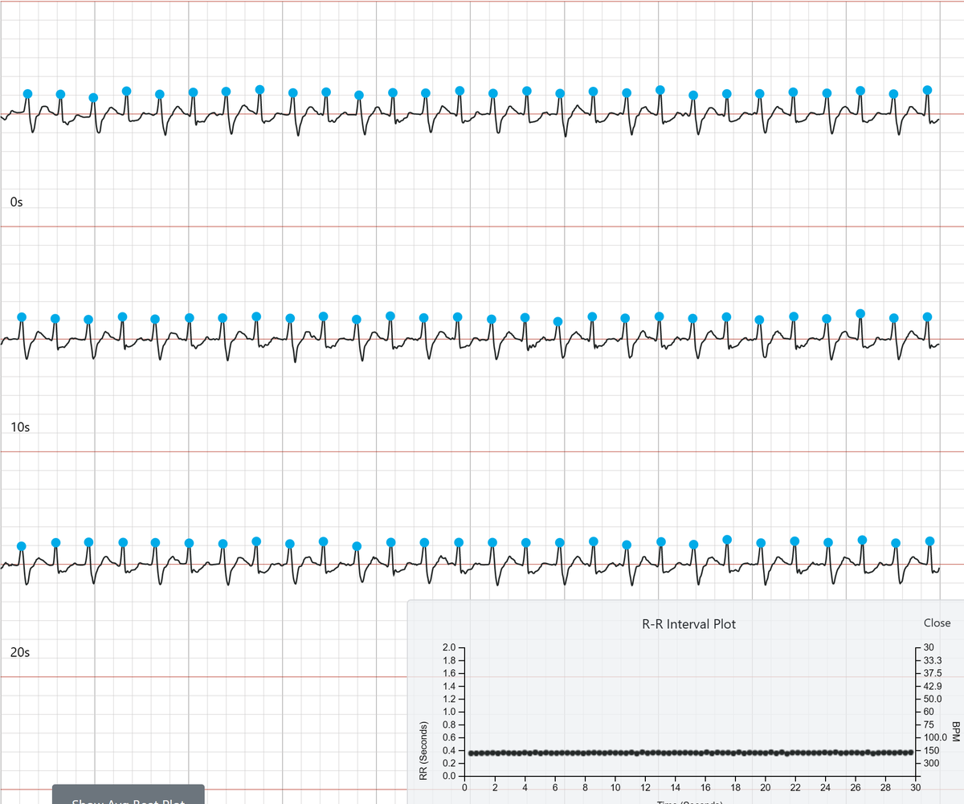The height and width of the screenshot is (804, 964).
Task: Click the first beat marker in the 0s strip
Action: (x=28, y=94)
